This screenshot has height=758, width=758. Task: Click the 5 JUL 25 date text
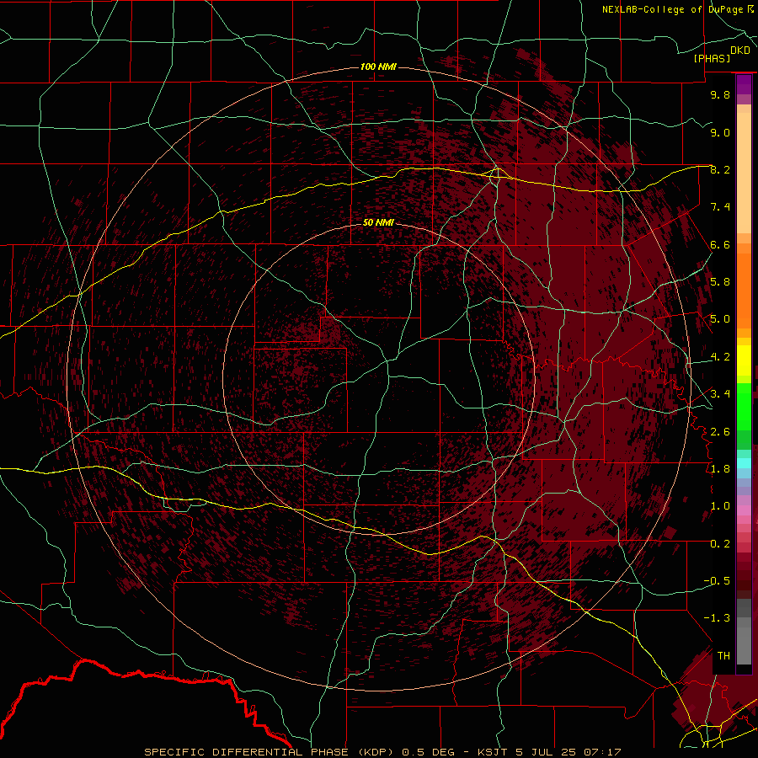pyautogui.click(x=547, y=752)
